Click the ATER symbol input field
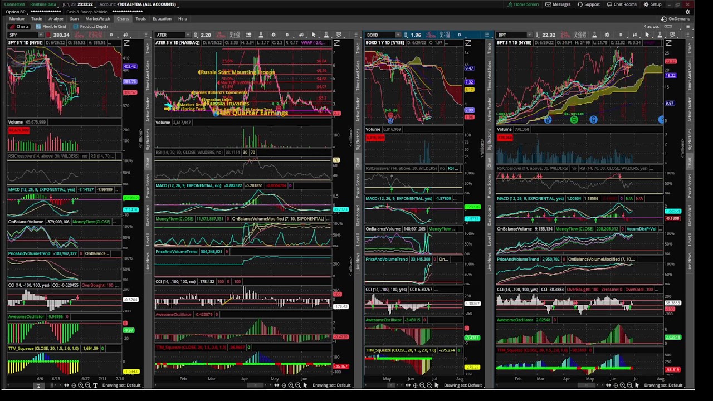Image resolution: width=713 pixels, height=401 pixels. tap(170, 35)
